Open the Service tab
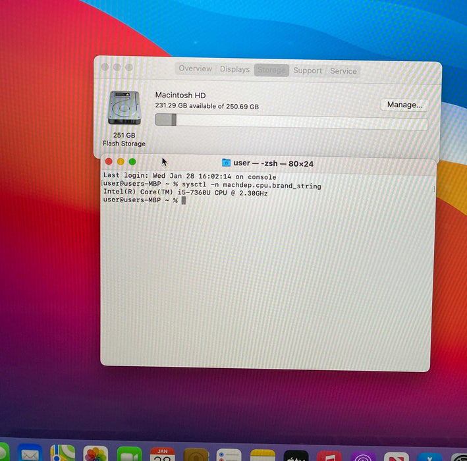The width and height of the screenshot is (467, 461). [343, 71]
